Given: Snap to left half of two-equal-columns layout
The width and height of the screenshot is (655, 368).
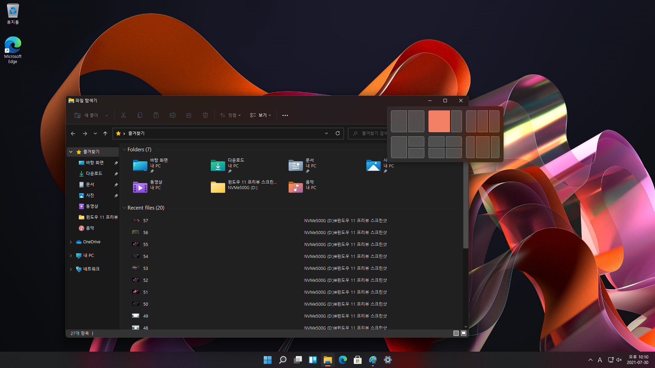Looking at the screenshot, I should pyautogui.click(x=399, y=121).
